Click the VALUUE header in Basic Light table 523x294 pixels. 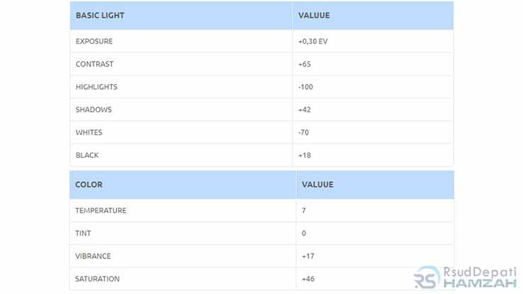click(x=314, y=16)
